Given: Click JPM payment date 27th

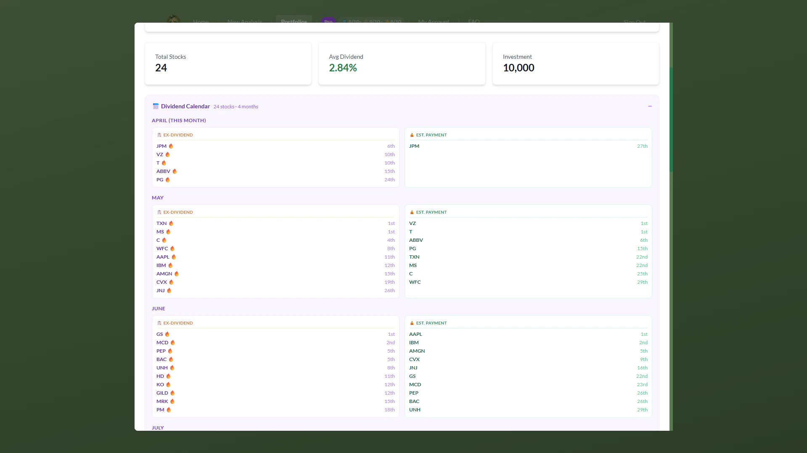Looking at the screenshot, I should pyautogui.click(x=642, y=146).
